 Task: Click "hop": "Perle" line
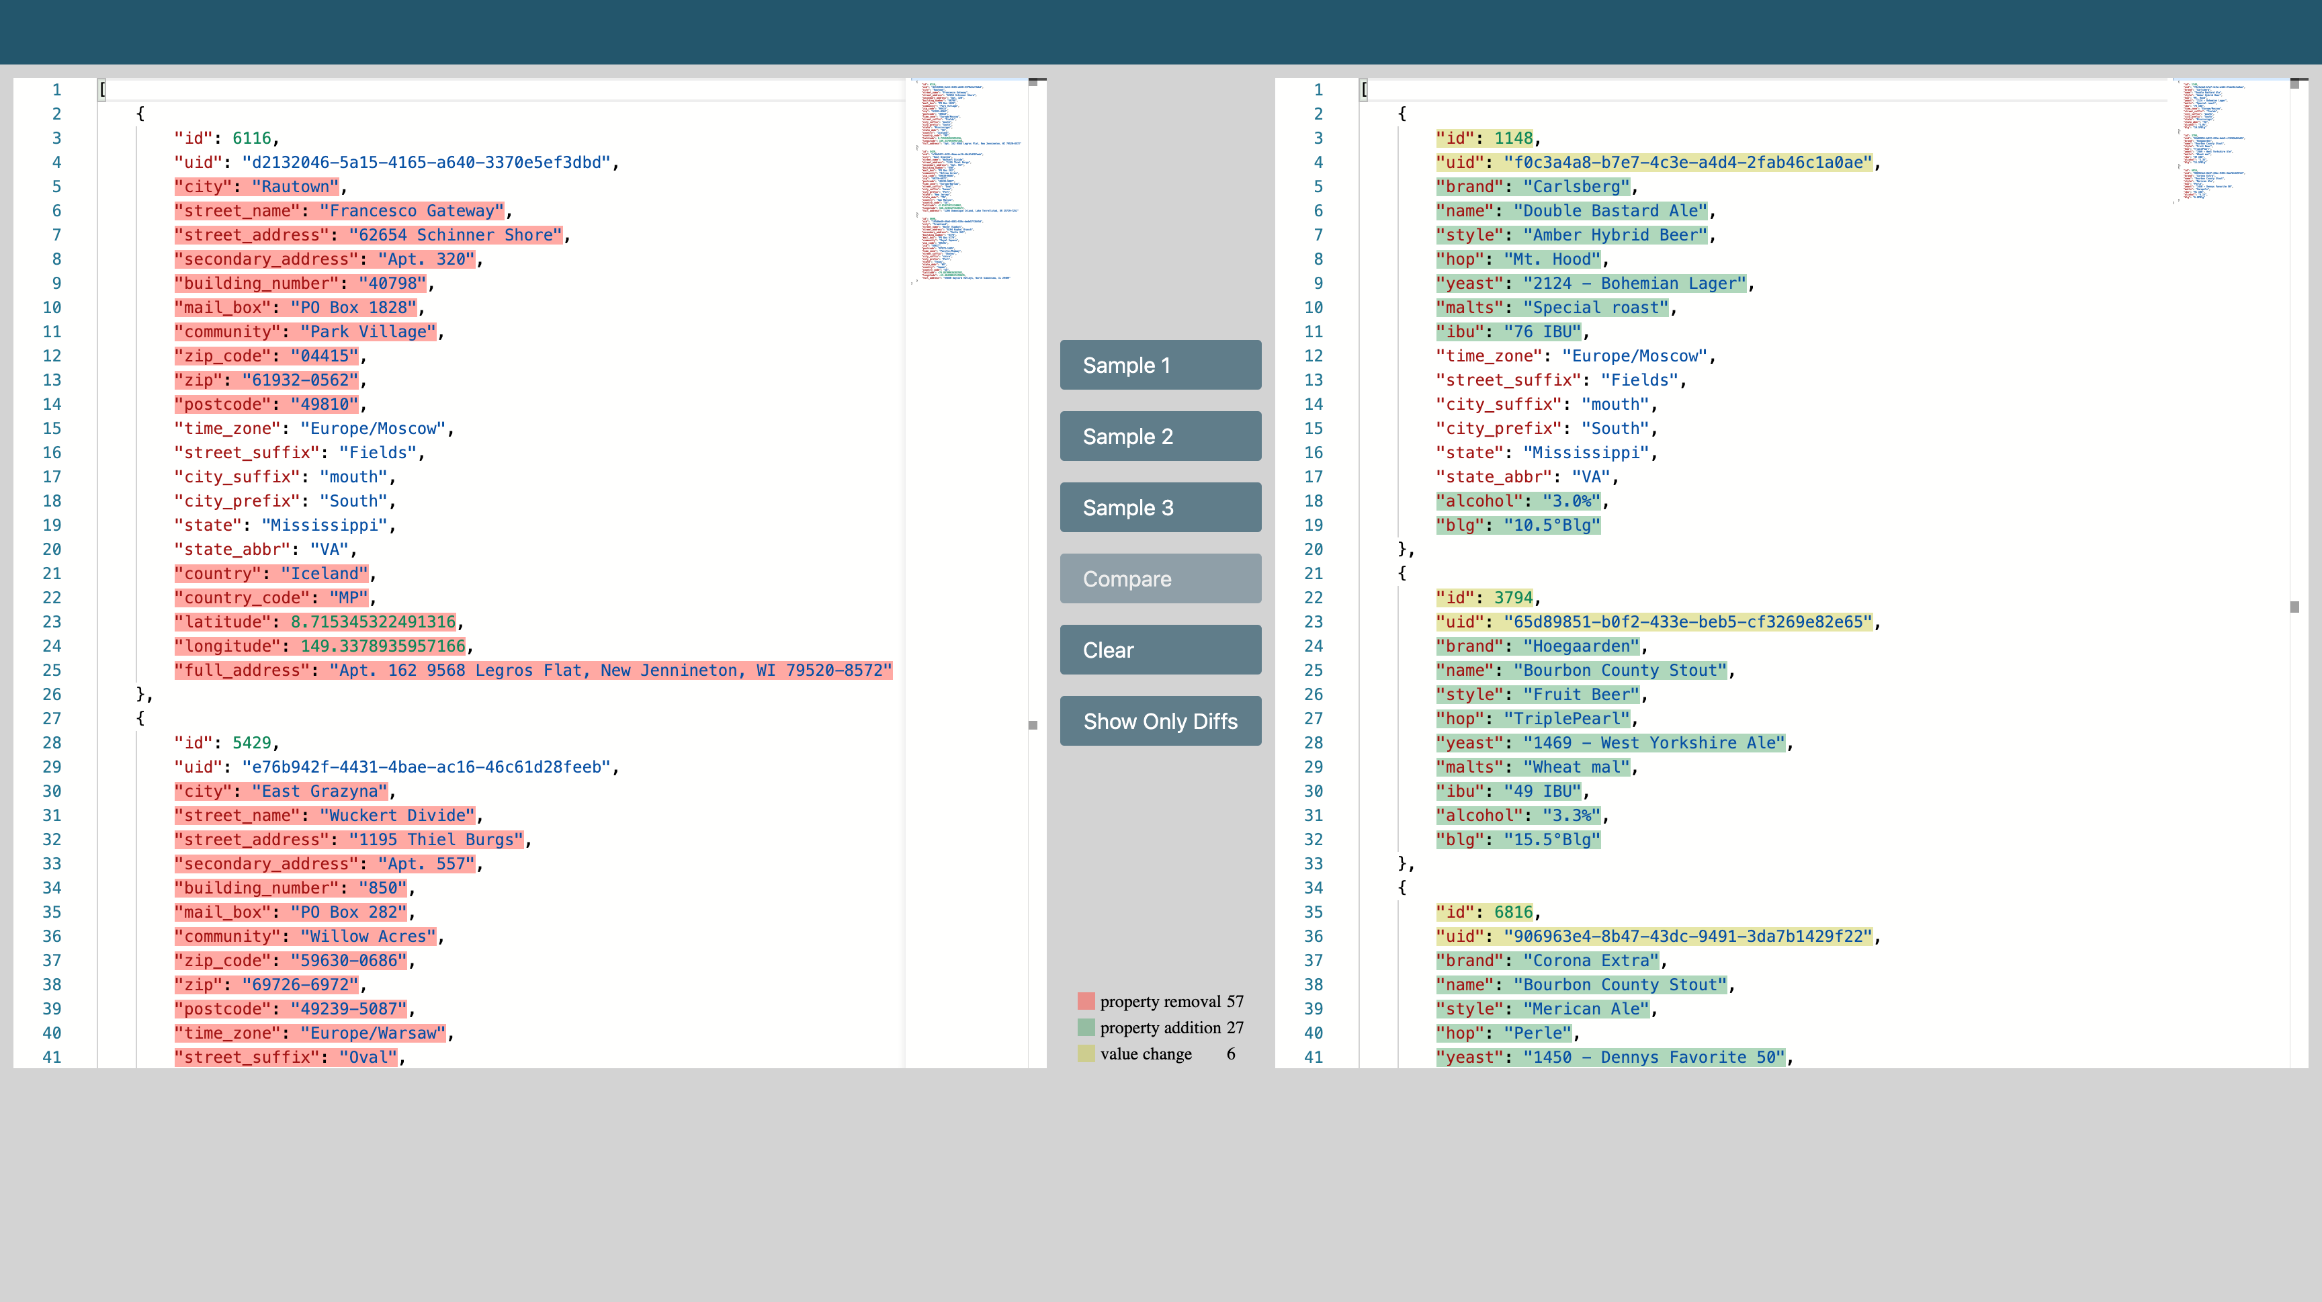(x=1504, y=1033)
